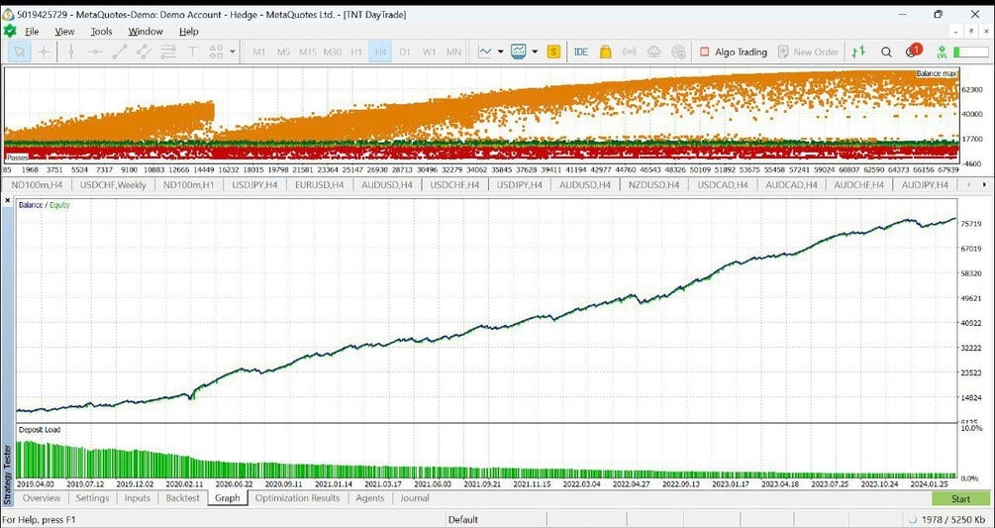The width and height of the screenshot is (995, 528).
Task: Choose the text label tool
Action: tap(192, 53)
